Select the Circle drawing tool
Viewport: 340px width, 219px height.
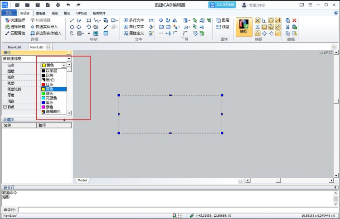(72, 27)
